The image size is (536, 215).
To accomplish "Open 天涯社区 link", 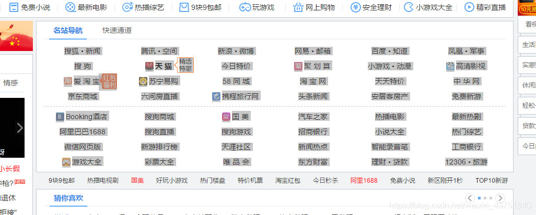I will point(236,147).
